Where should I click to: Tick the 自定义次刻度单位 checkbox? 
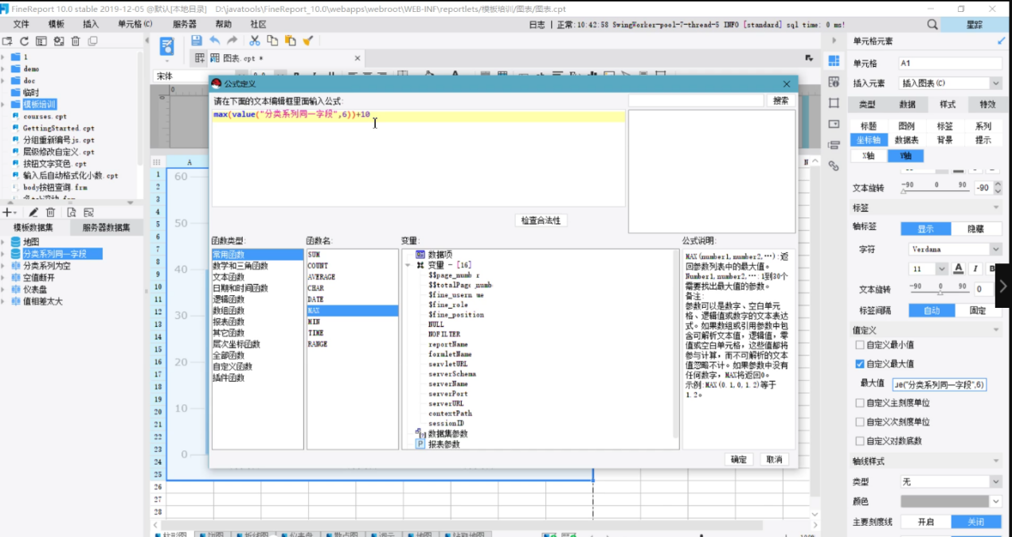pos(859,422)
